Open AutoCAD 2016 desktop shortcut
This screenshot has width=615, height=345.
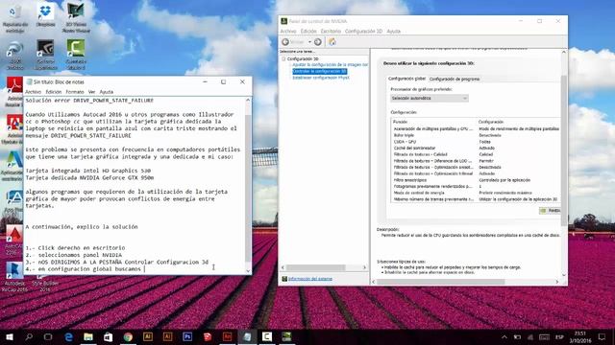pos(14,241)
